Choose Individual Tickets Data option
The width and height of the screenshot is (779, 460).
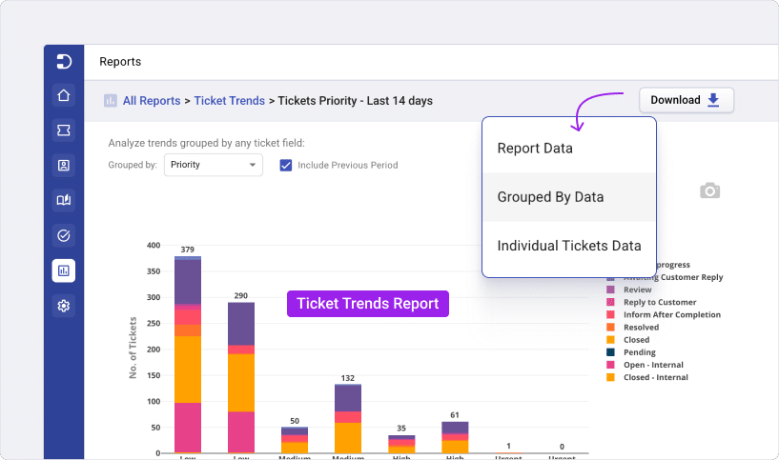click(x=569, y=246)
